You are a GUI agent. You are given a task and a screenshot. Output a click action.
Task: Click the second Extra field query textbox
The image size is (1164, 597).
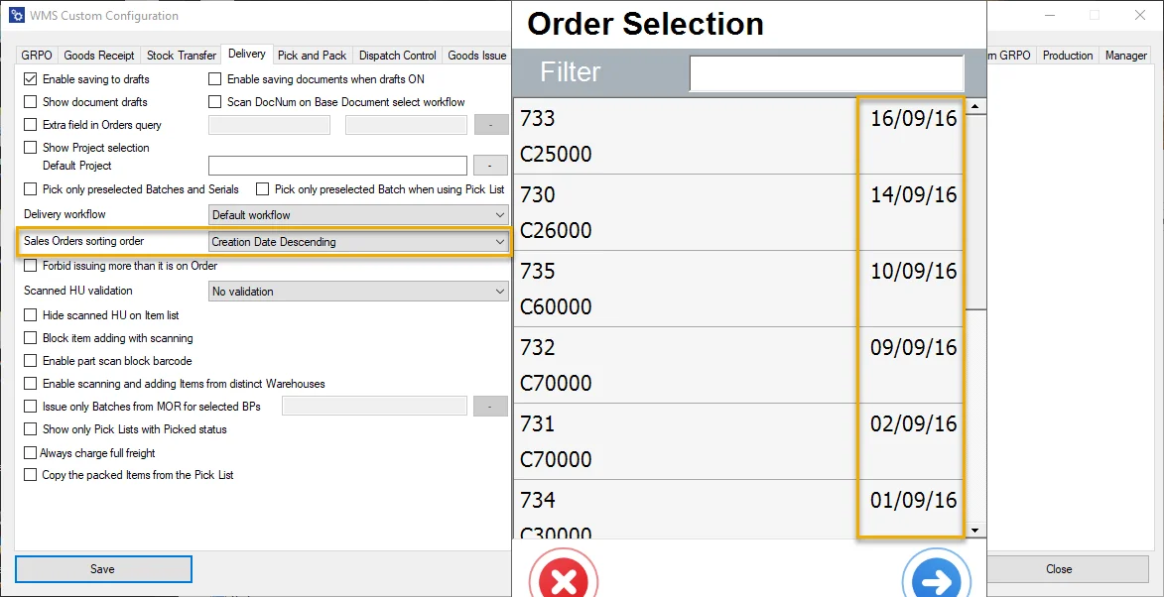pos(406,125)
